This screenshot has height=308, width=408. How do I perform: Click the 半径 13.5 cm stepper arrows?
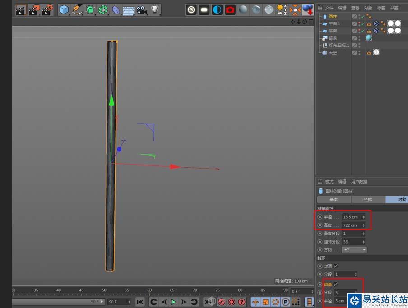(364, 217)
